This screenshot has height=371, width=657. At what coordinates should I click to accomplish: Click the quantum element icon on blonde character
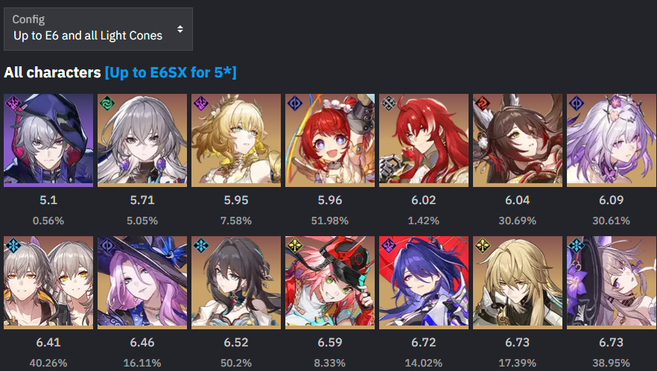(200, 103)
